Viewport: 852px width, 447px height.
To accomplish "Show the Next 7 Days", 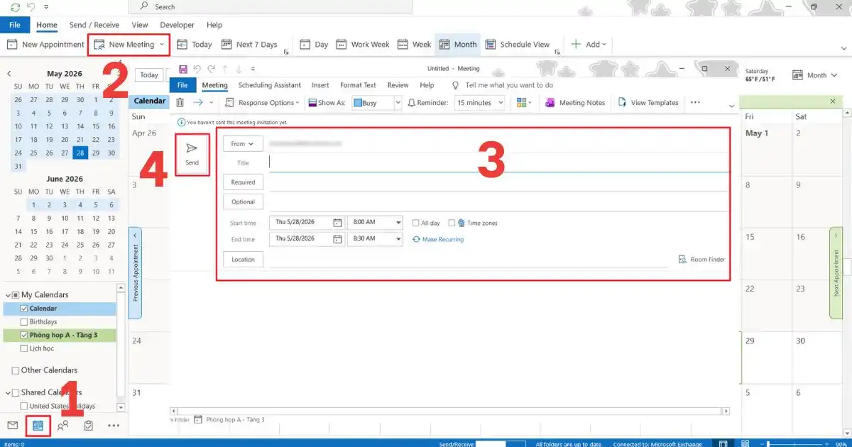I will coord(249,44).
